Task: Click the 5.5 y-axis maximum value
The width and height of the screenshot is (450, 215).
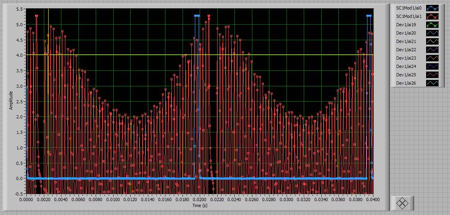Action: pyautogui.click(x=20, y=9)
